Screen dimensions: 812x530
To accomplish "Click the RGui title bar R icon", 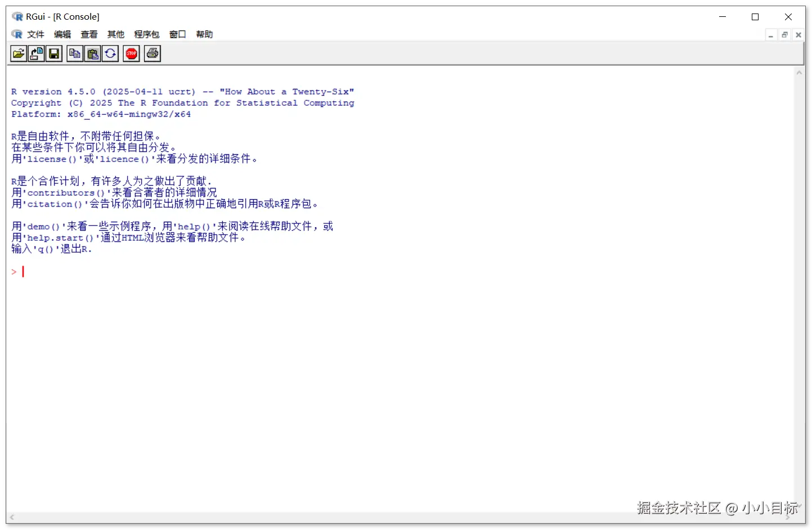I will coord(17,16).
